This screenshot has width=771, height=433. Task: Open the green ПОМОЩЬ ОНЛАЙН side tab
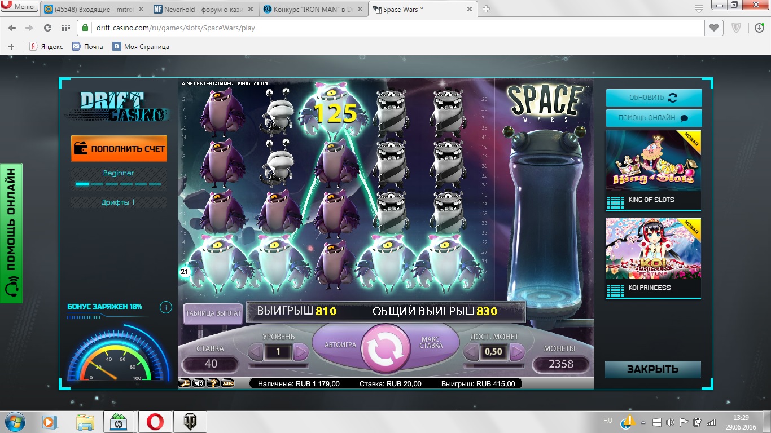coord(11,233)
